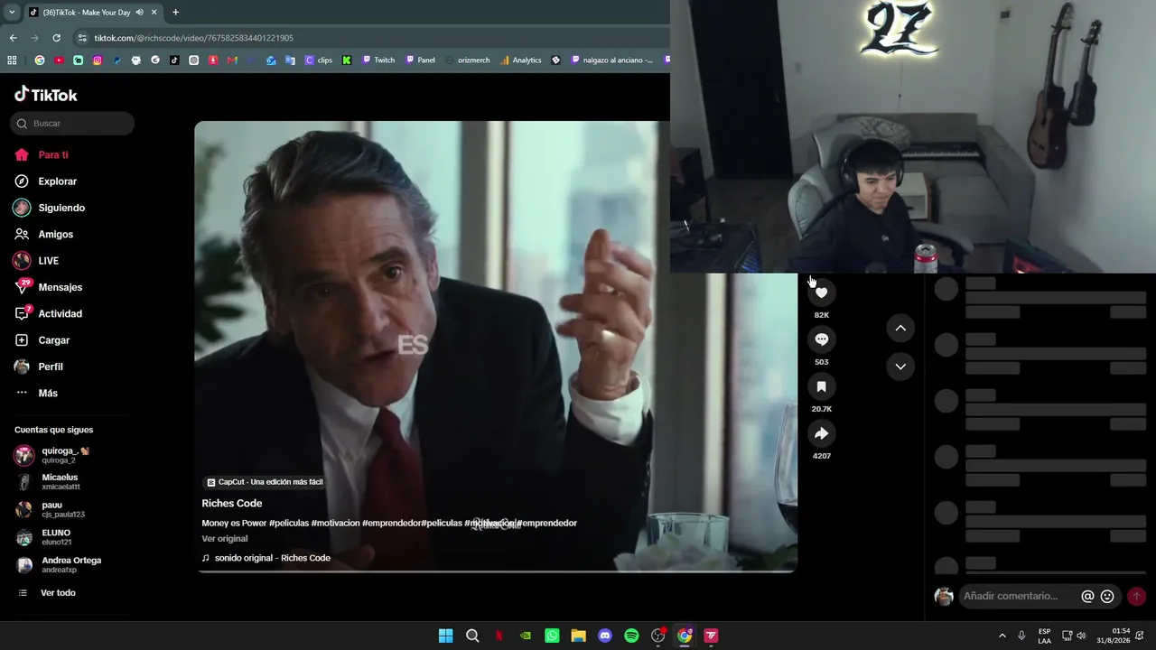Open the YouTube bookmark
The width and height of the screenshot is (1156, 650).
[x=59, y=60]
